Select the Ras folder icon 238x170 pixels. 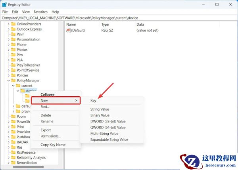coord(13,147)
